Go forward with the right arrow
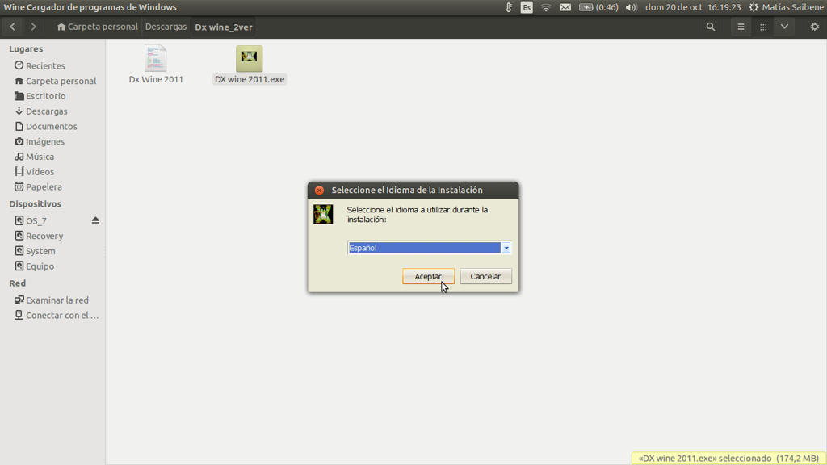The image size is (827, 465). (33, 27)
